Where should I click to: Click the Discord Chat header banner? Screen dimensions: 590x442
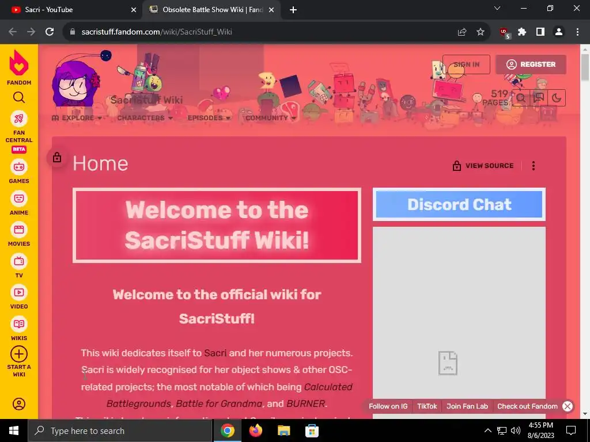[x=459, y=204]
